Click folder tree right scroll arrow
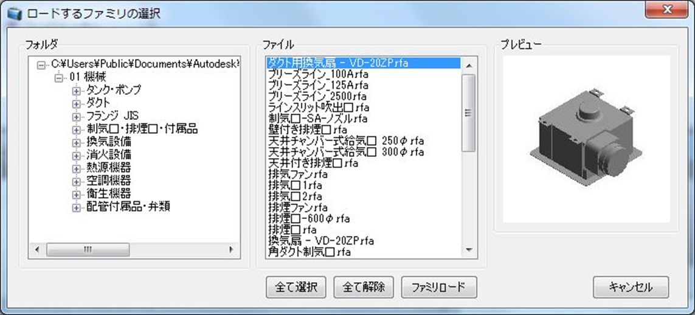This screenshot has height=315, width=695. point(231,249)
